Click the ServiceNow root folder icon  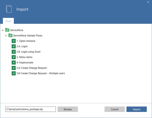point(7,30)
